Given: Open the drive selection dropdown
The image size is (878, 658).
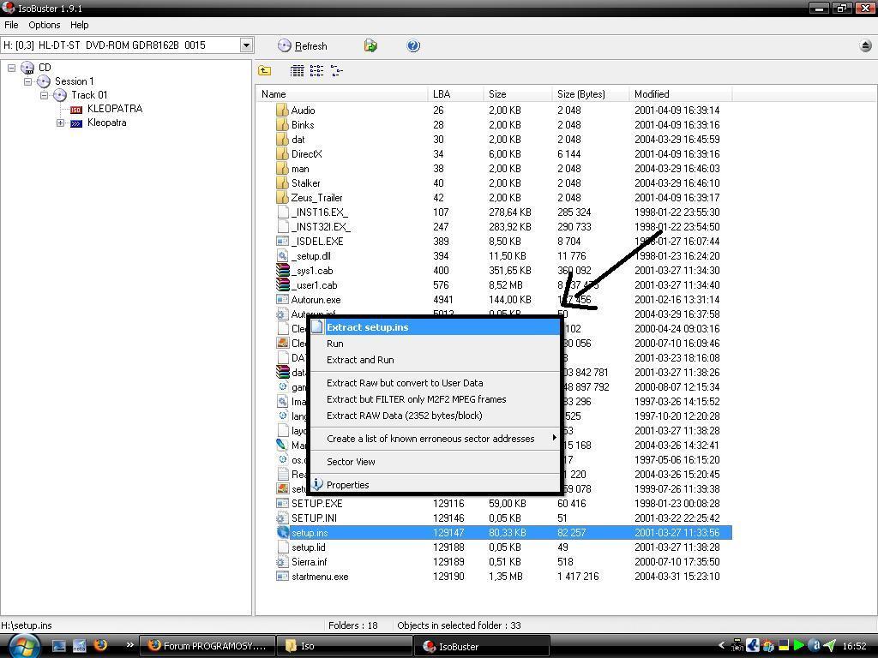Looking at the screenshot, I should click(x=246, y=45).
